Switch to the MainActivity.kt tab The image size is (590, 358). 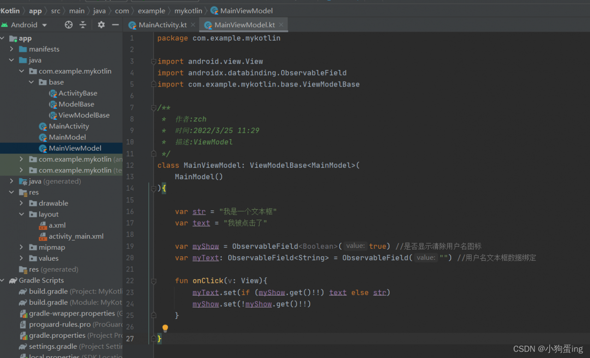tap(161, 25)
